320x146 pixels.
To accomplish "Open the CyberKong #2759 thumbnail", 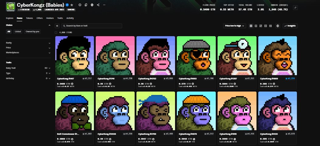I will (156, 111).
